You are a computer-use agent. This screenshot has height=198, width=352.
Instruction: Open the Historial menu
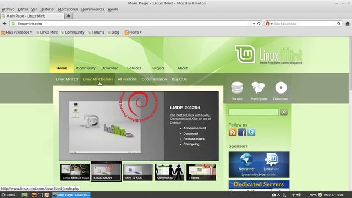pyautogui.click(x=47, y=9)
